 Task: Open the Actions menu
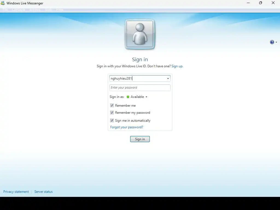(35, 10)
